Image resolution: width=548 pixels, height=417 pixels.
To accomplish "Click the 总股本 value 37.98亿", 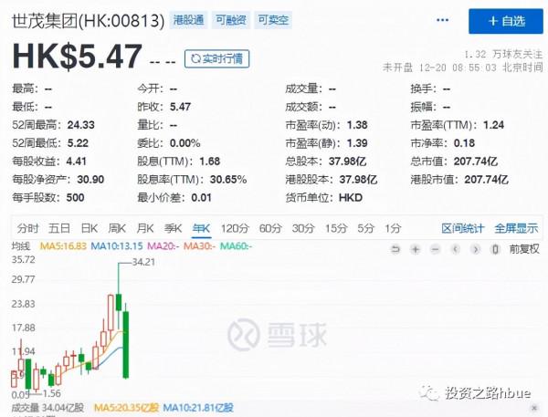I will coord(347,162).
